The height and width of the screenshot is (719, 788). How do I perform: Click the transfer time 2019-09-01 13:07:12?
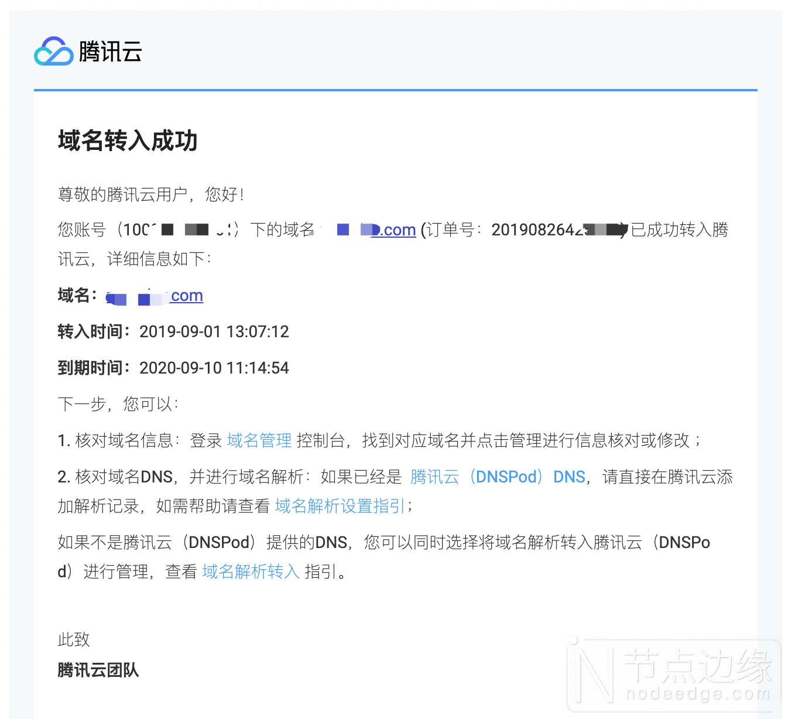click(214, 332)
